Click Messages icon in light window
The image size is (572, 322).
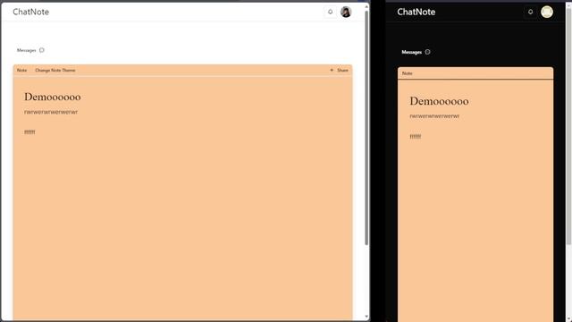(x=42, y=50)
